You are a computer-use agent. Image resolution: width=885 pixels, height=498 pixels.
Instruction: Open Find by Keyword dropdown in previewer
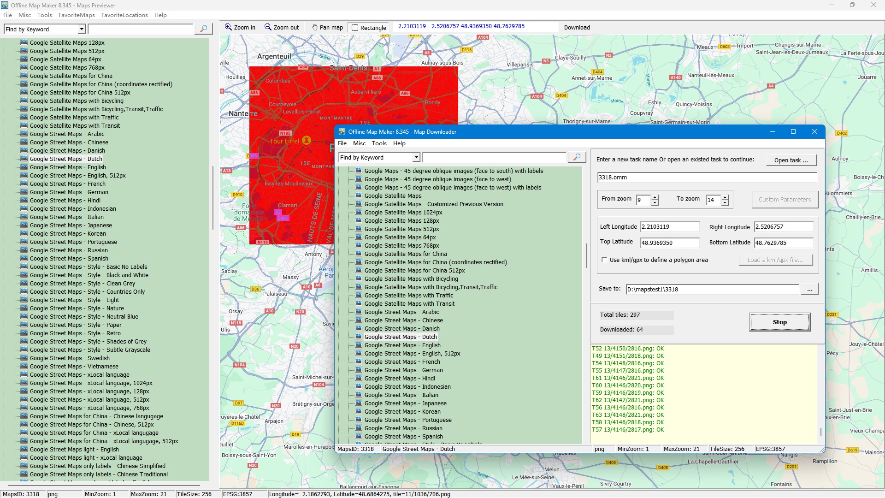[82, 29]
